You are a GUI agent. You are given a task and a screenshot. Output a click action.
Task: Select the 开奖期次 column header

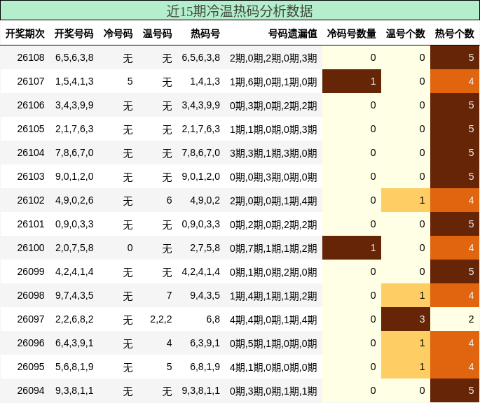click(25, 34)
